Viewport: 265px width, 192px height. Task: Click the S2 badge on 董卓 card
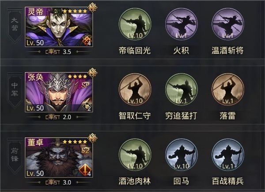[85, 150]
